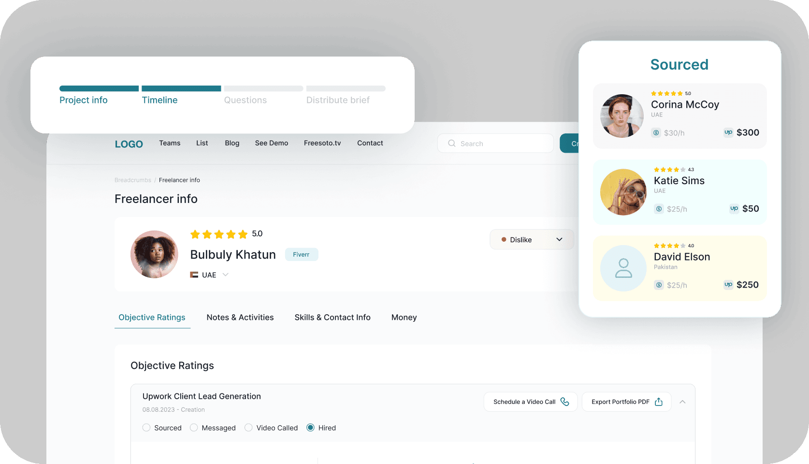This screenshot has width=809, height=464.
Task: Click the Timeline step label
Action: coord(159,100)
